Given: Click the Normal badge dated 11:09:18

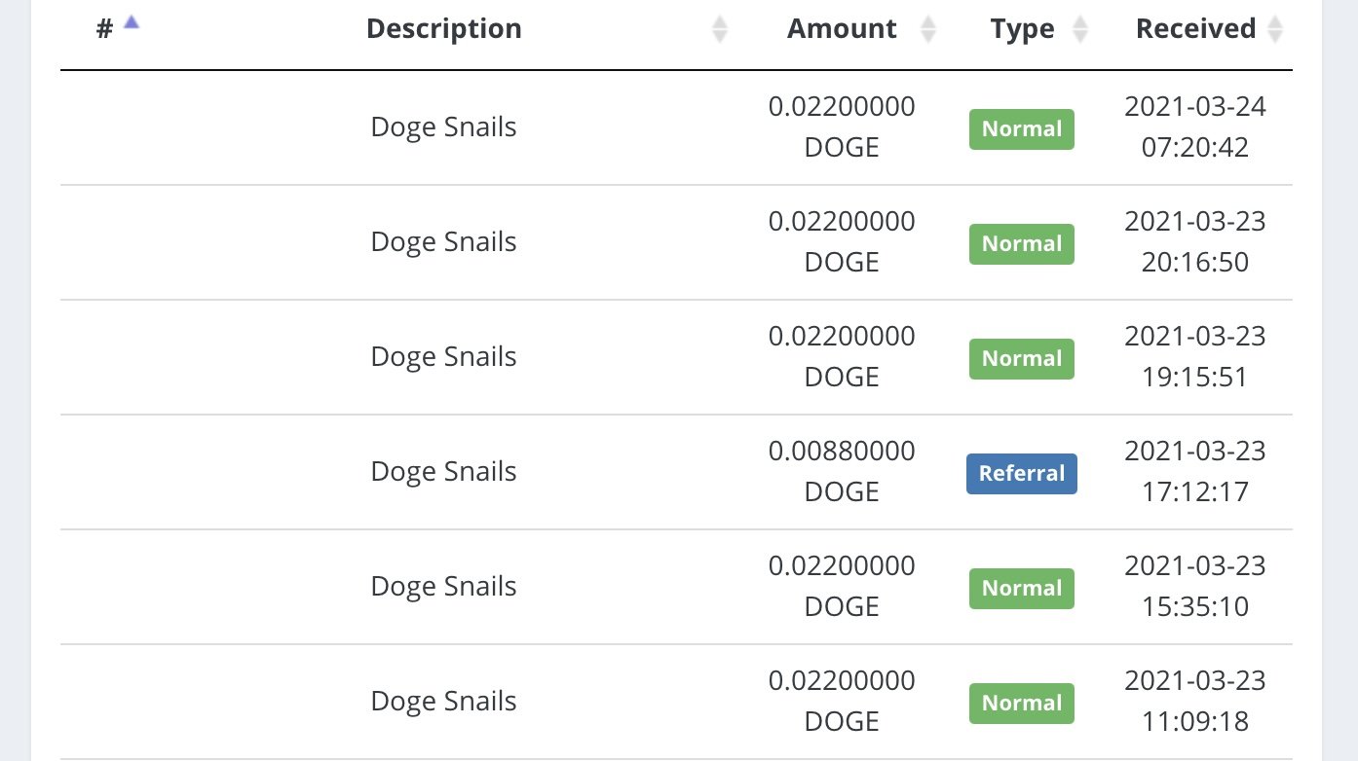Looking at the screenshot, I should (1022, 703).
